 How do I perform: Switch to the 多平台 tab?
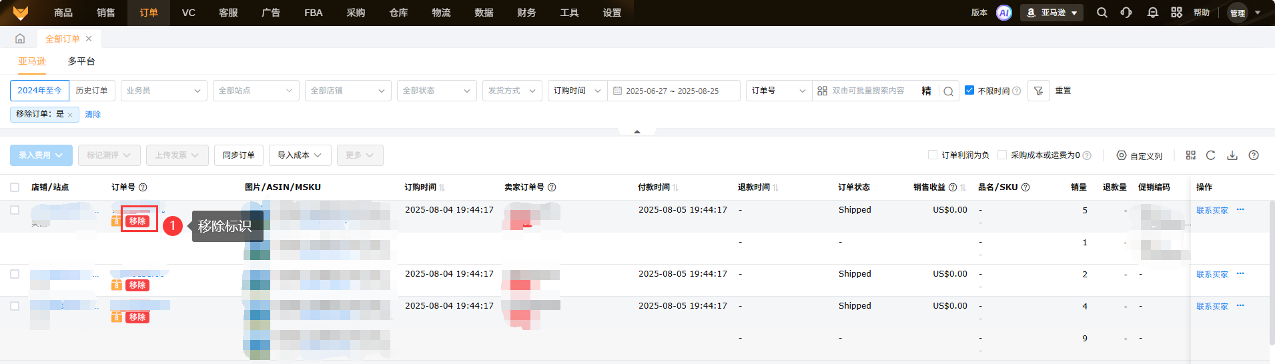coord(81,61)
